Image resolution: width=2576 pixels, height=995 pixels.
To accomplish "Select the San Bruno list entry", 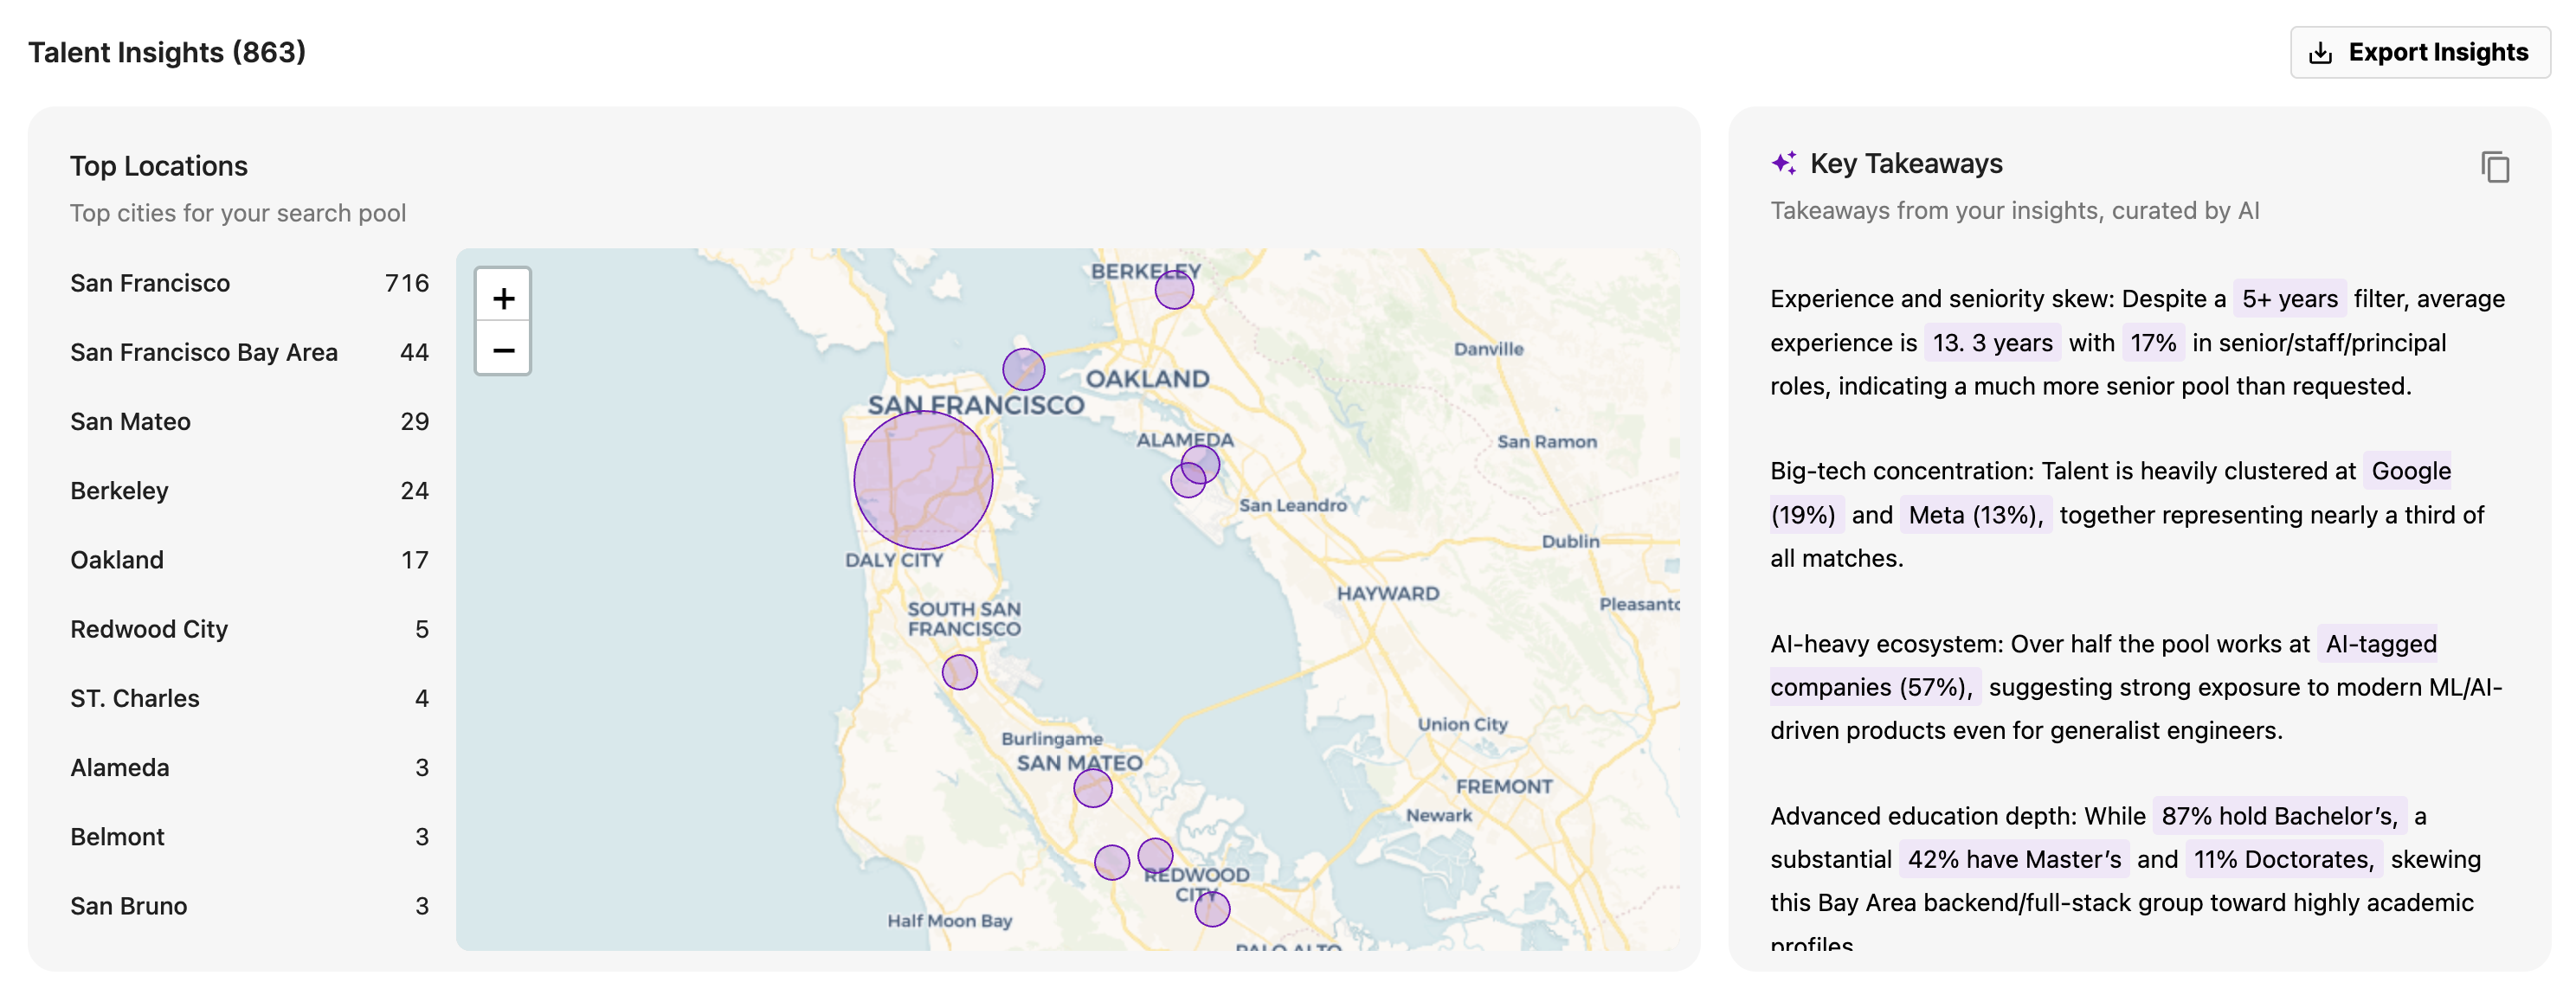I will click(249, 905).
